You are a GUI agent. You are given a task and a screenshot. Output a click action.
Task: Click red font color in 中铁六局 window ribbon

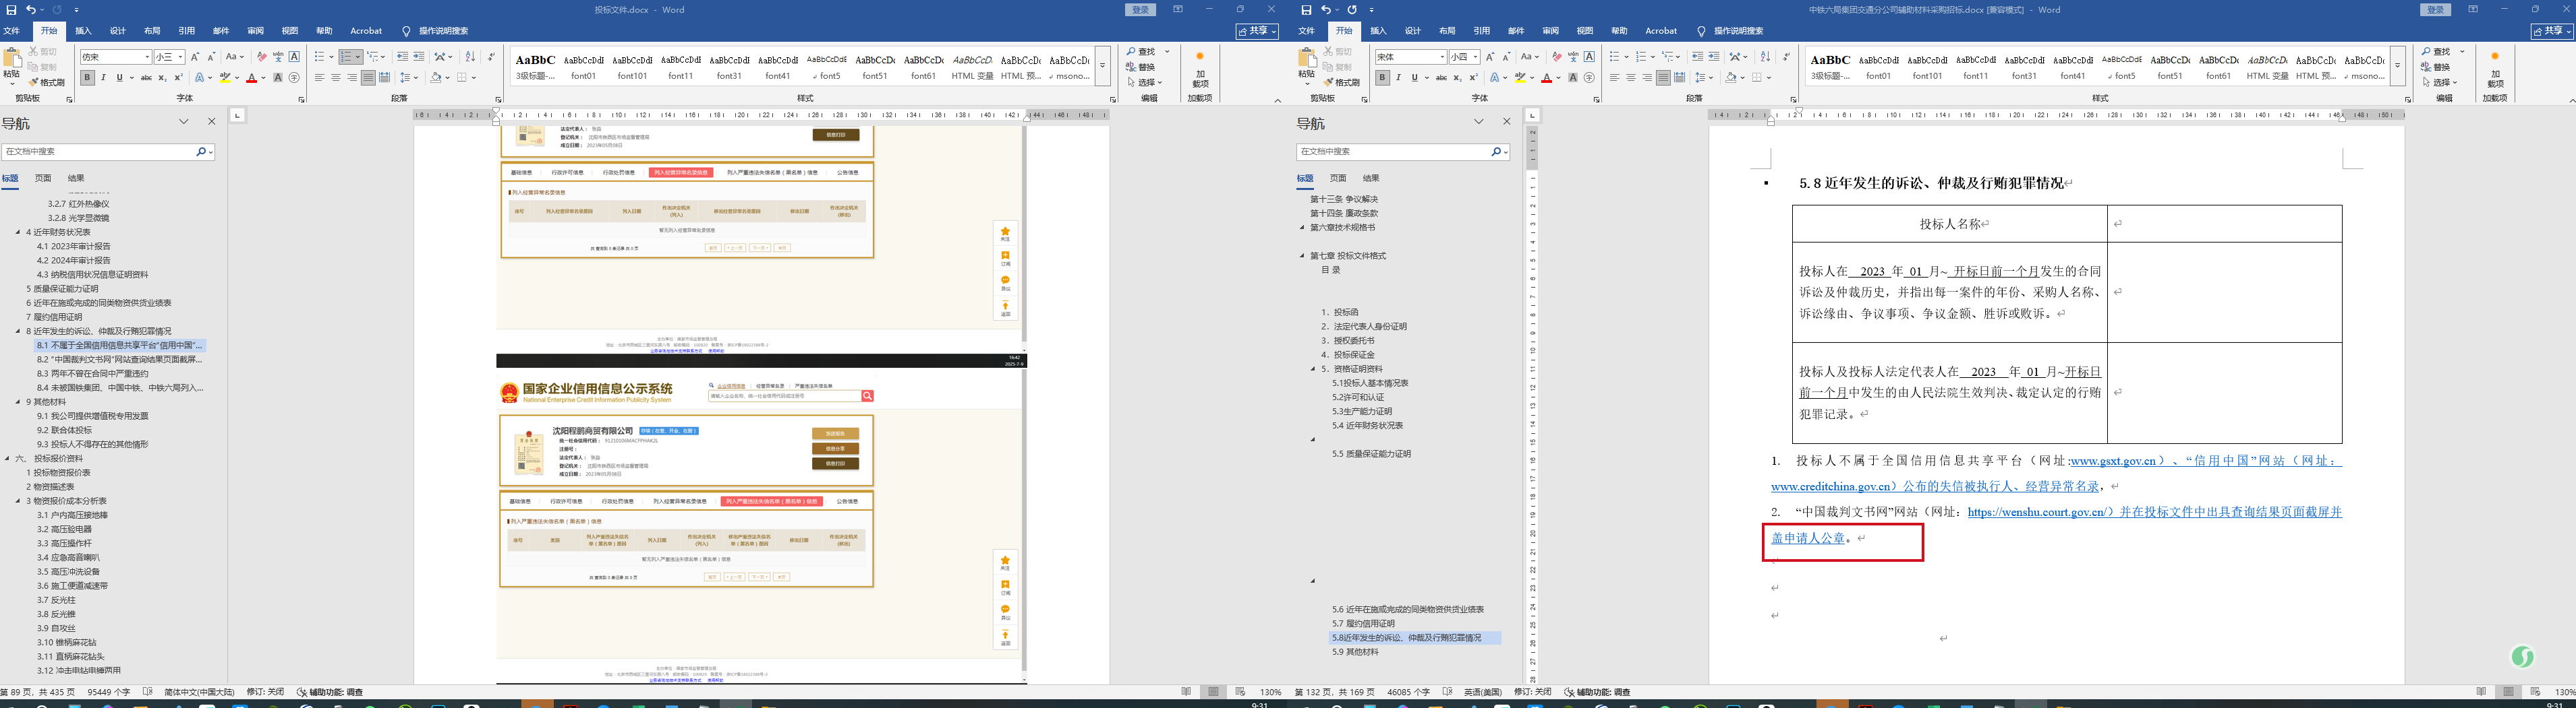(1546, 78)
